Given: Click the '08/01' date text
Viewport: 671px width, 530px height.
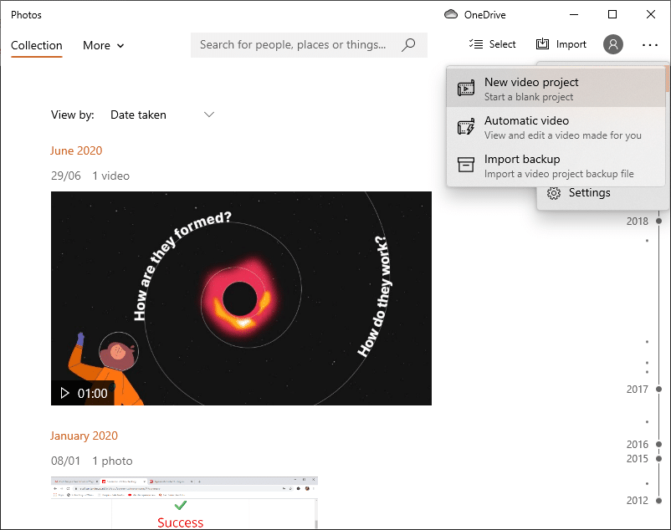Looking at the screenshot, I should (65, 461).
